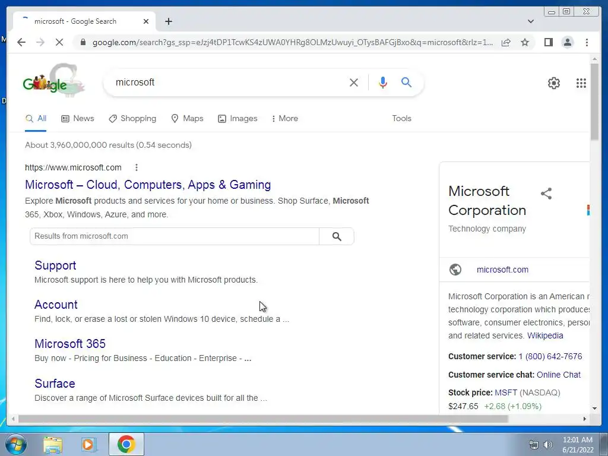Open the Chrome profile avatar
Screen dimensions: 608x456
coord(567,42)
